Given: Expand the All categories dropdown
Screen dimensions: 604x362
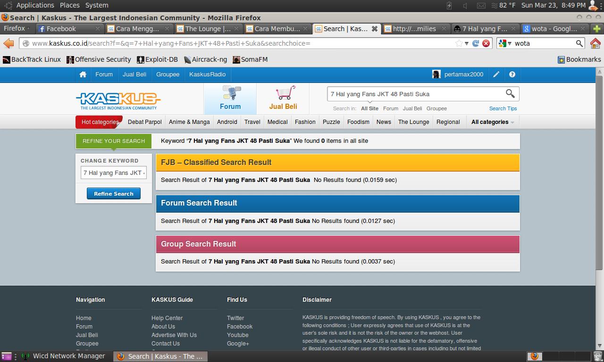Looking at the screenshot, I should [493, 122].
